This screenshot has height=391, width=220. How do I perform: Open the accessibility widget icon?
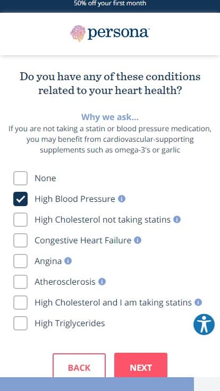(x=204, y=325)
